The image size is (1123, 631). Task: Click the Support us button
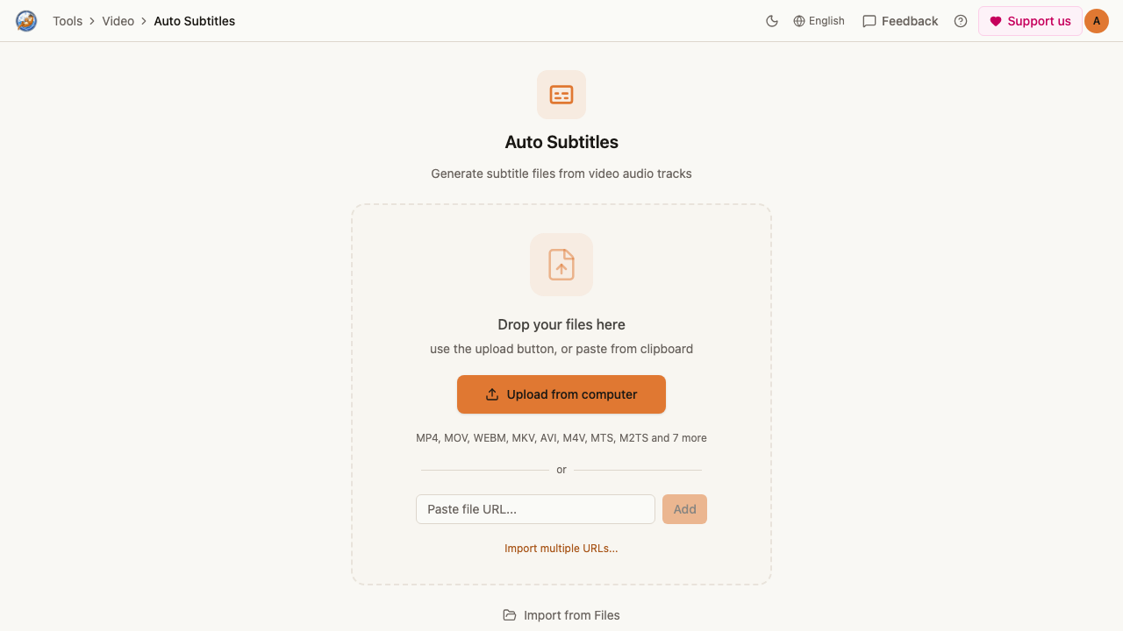1030,21
